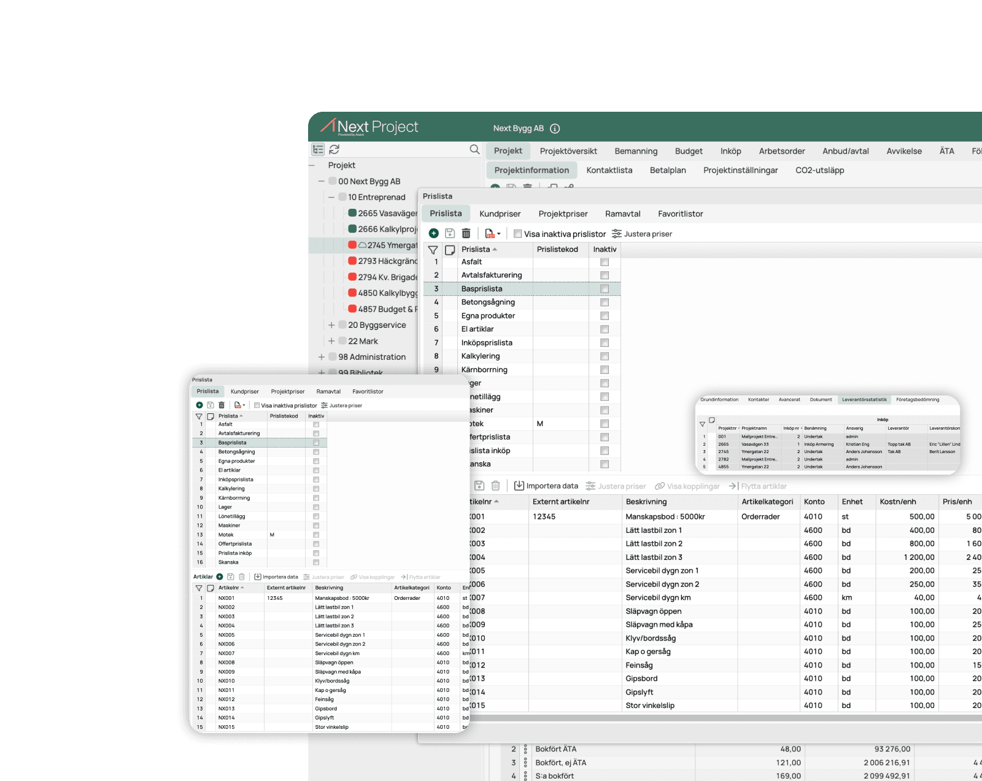Screen dimensions: 982x781
Task: Click Visa kopplingar in large articles toolbar
Action: point(687,486)
